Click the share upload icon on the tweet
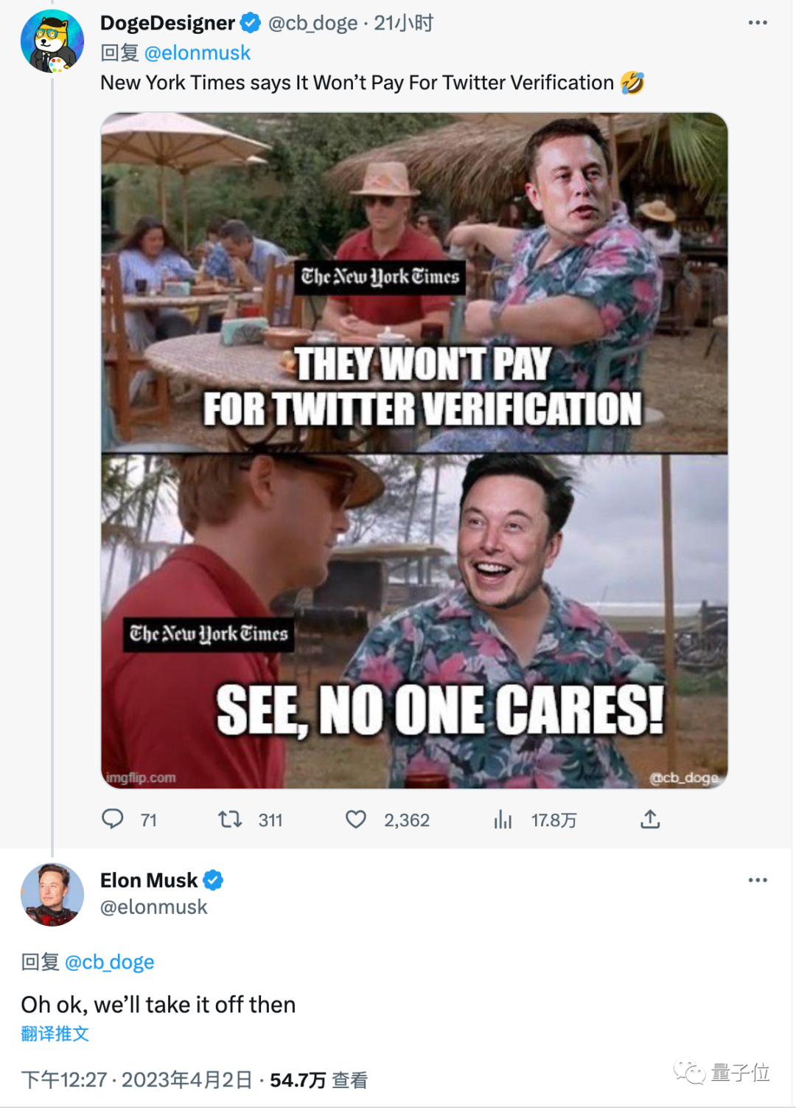This screenshot has width=796, height=1108. (649, 820)
